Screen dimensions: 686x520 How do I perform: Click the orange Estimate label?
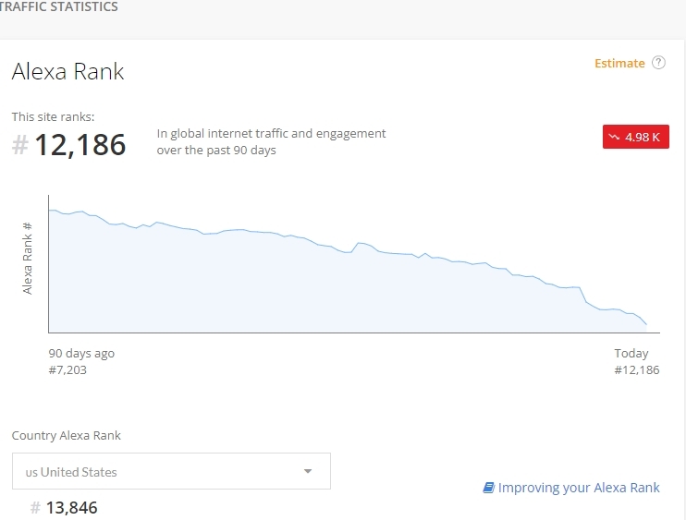click(619, 64)
